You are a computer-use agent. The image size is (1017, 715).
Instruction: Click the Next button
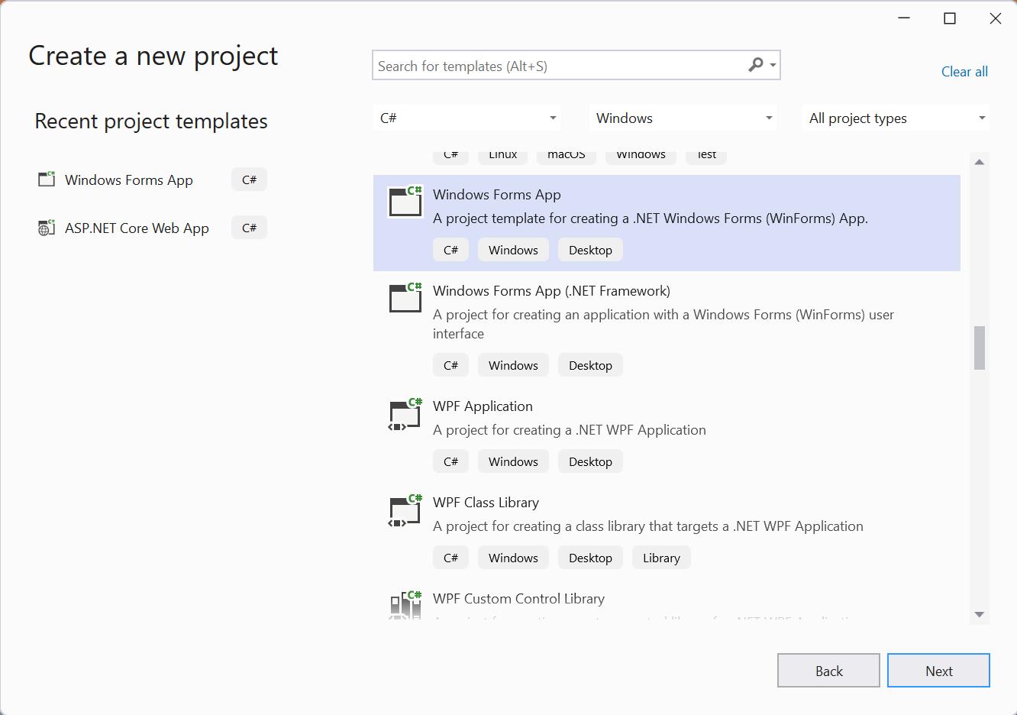938,670
